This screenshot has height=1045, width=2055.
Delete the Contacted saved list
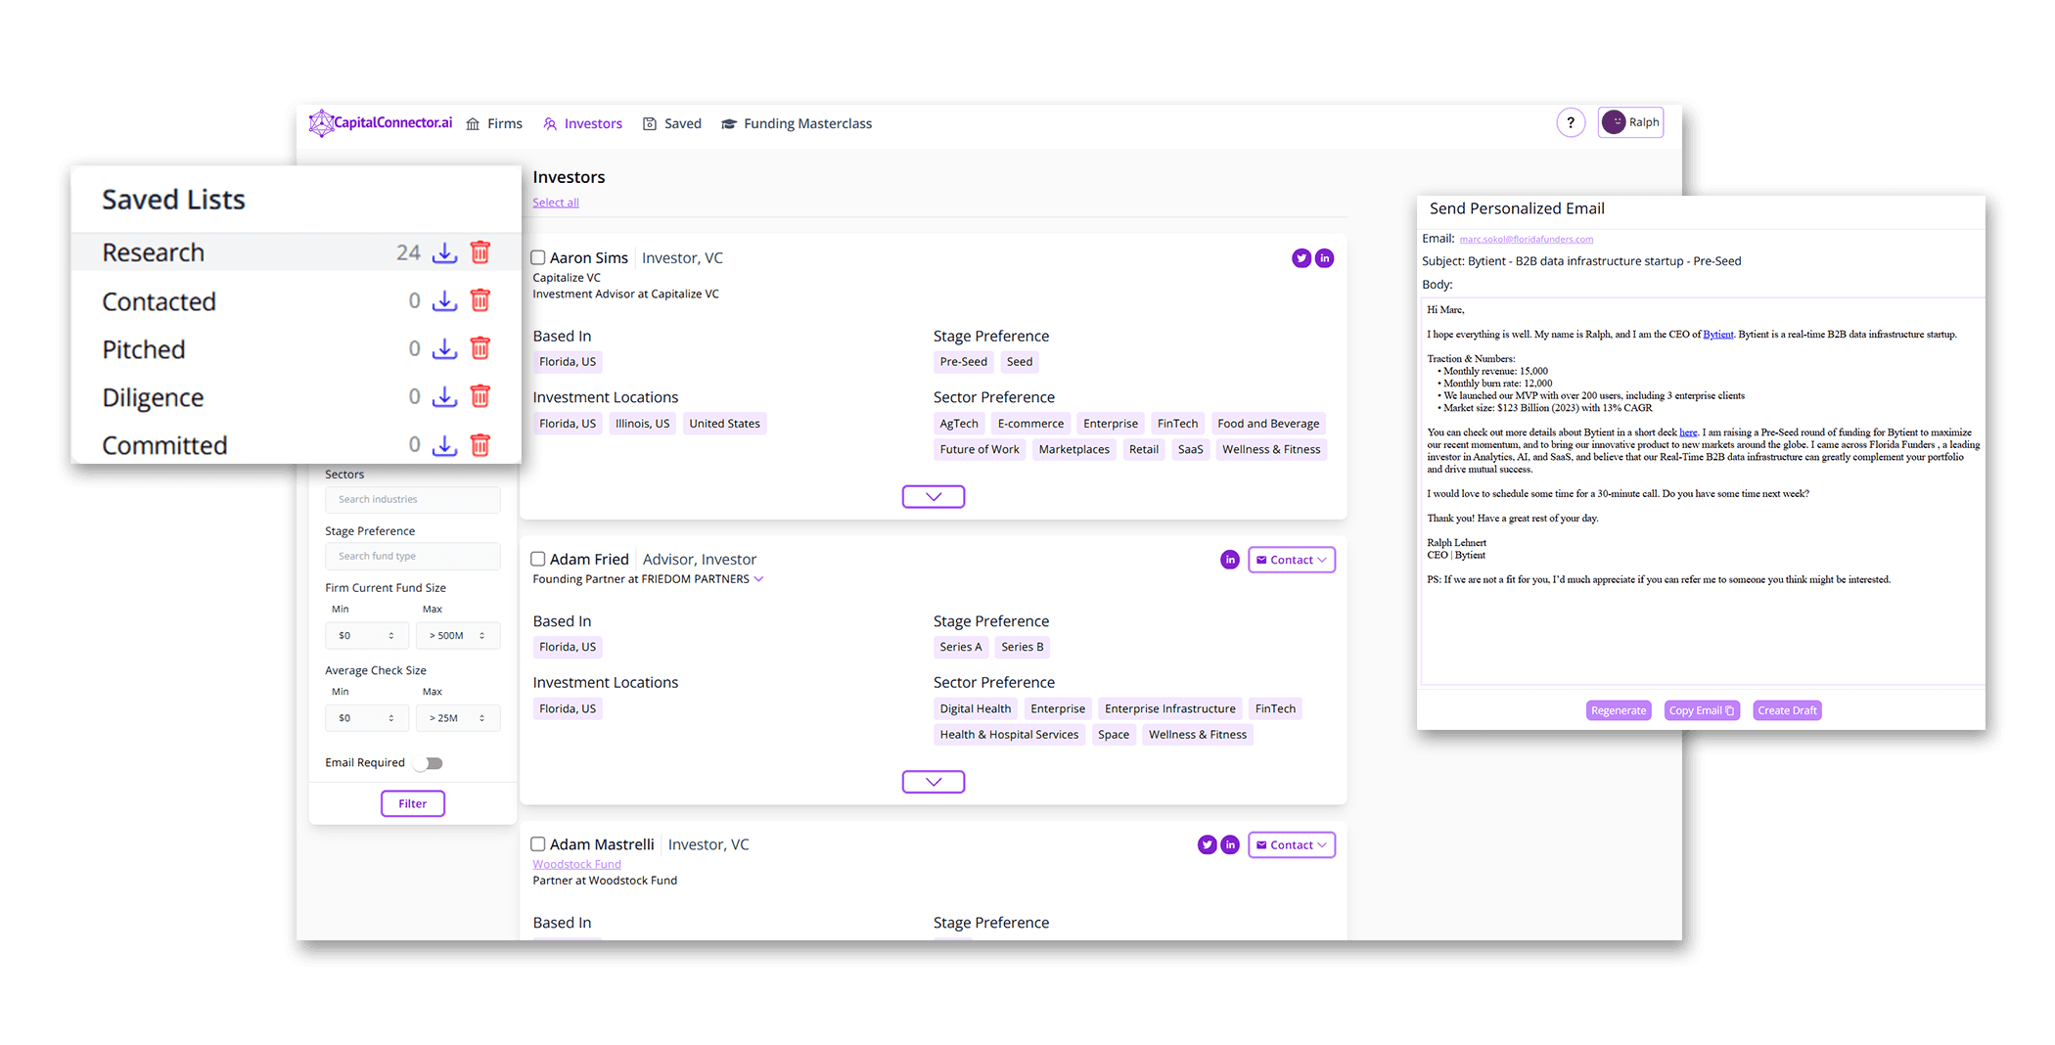480,300
